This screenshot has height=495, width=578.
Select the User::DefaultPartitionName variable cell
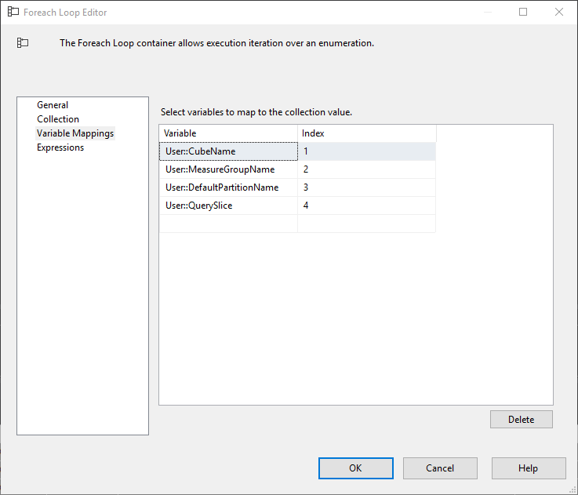point(228,187)
